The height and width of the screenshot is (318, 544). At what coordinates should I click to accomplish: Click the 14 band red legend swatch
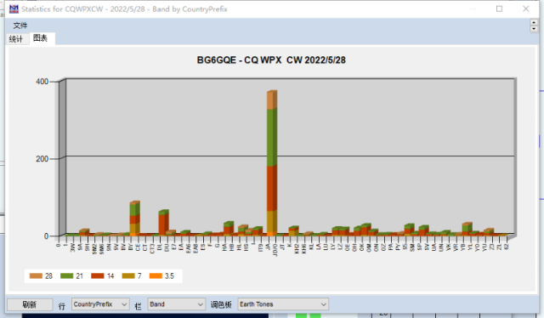coord(98,276)
